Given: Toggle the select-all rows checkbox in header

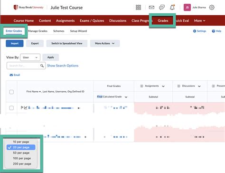Looking at the screenshot, I should tap(11, 92).
